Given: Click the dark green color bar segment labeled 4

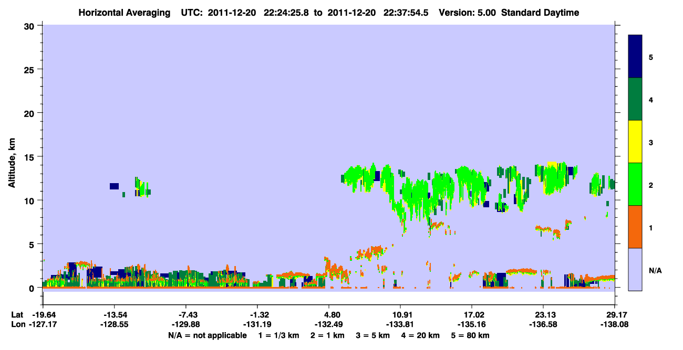Looking at the screenshot, I should [x=635, y=99].
